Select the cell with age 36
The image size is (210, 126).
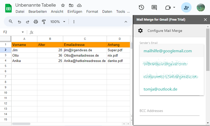50,55
